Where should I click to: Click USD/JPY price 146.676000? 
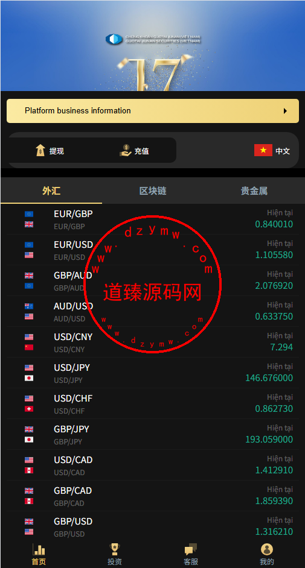pyautogui.click(x=269, y=378)
